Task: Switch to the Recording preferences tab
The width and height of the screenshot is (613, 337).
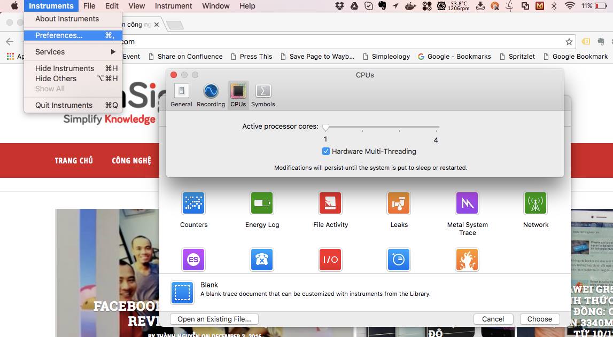Action: click(211, 95)
